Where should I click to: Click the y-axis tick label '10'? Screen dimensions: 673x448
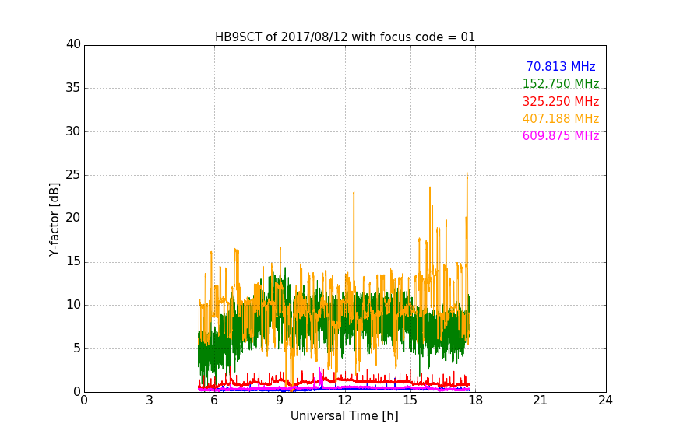click(73, 305)
